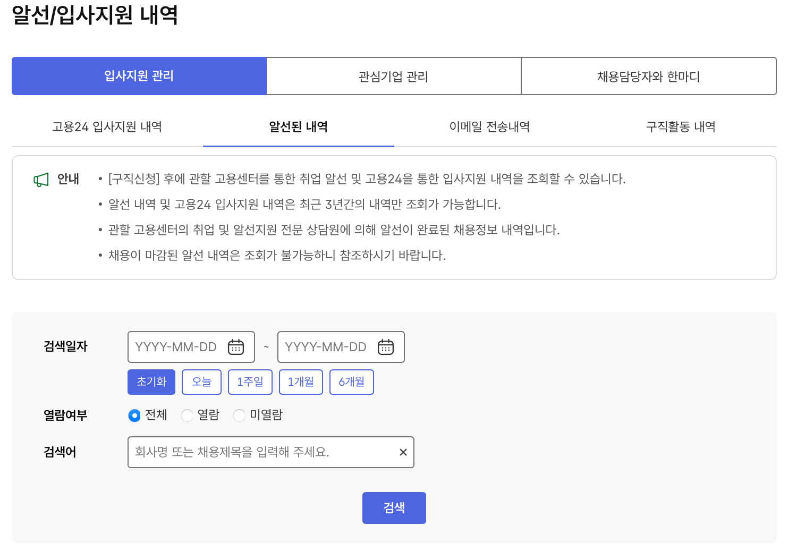Open the end date calendar picker
The width and height of the screenshot is (788, 550).
(386, 346)
